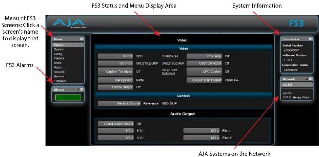Click the Reference - 1080i59.94 genlock value
Viewport: 319px width, 157px height.
coord(160,103)
